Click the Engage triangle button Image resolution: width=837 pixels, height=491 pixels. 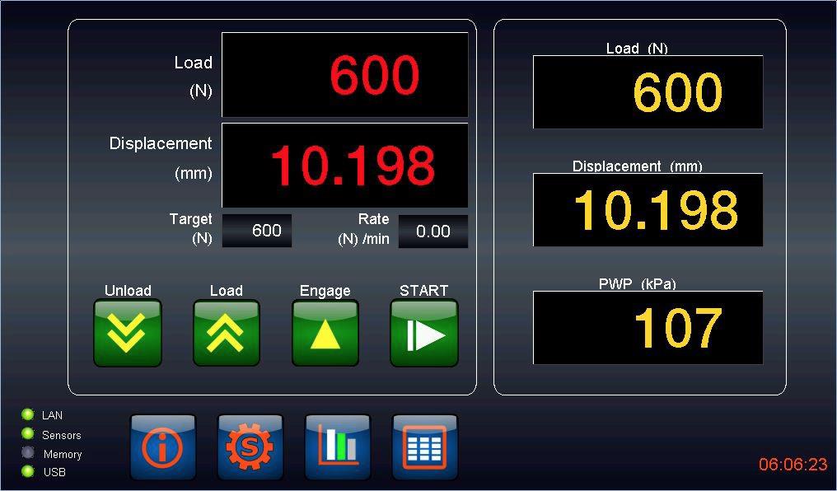coord(325,333)
